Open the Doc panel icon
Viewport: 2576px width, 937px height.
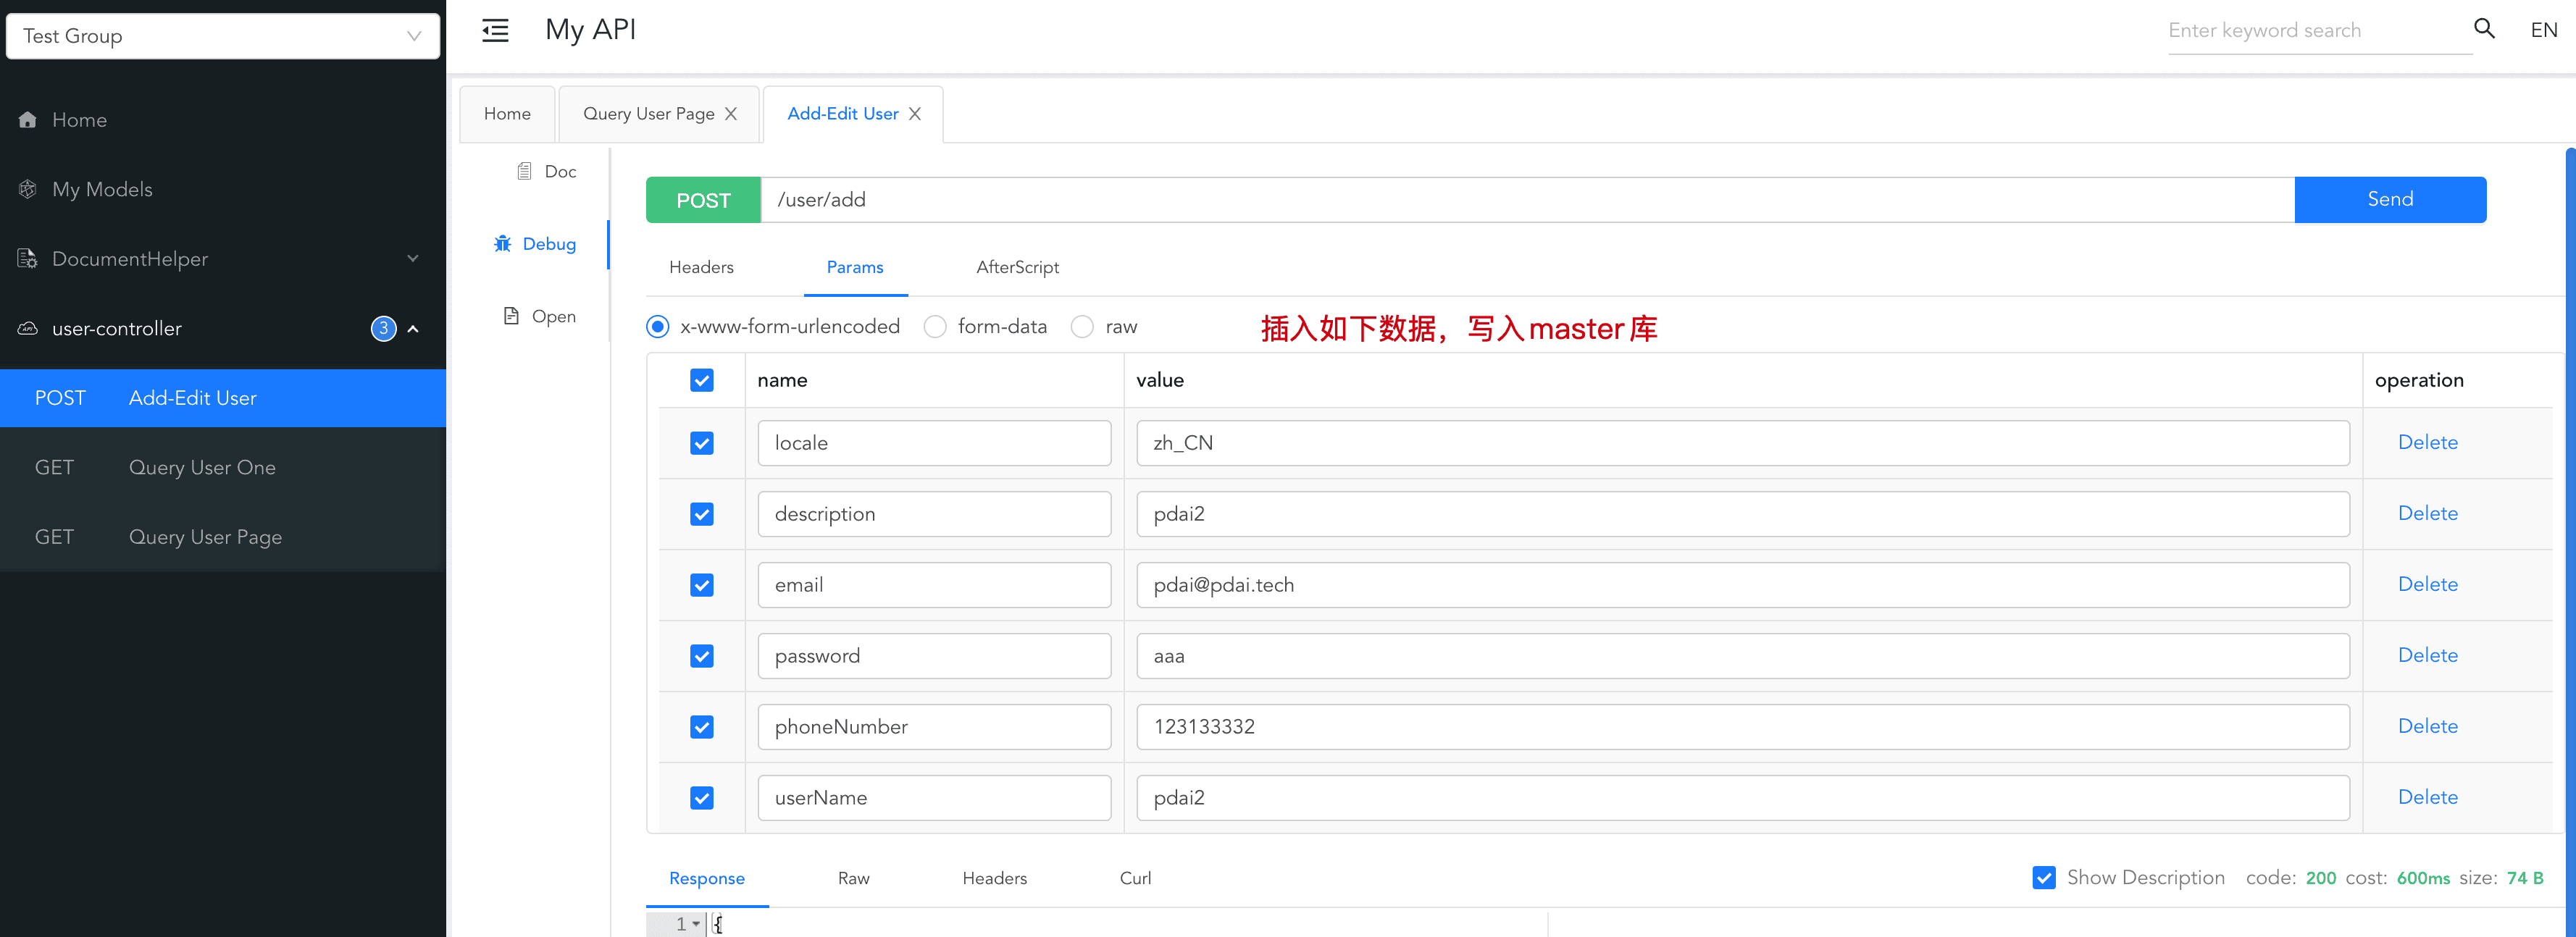click(x=524, y=171)
